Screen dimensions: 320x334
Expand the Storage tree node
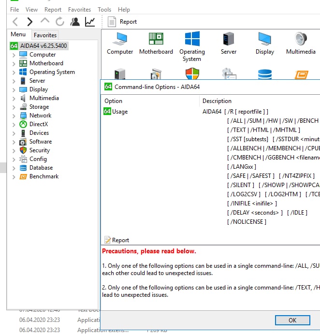(14, 107)
